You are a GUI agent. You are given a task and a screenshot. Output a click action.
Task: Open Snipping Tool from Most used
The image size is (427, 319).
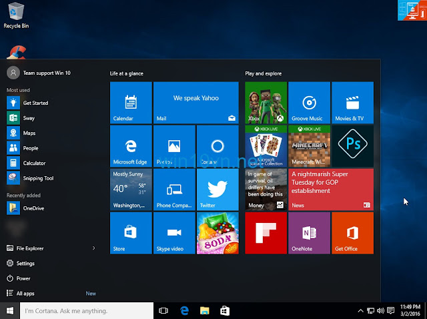[52, 178]
